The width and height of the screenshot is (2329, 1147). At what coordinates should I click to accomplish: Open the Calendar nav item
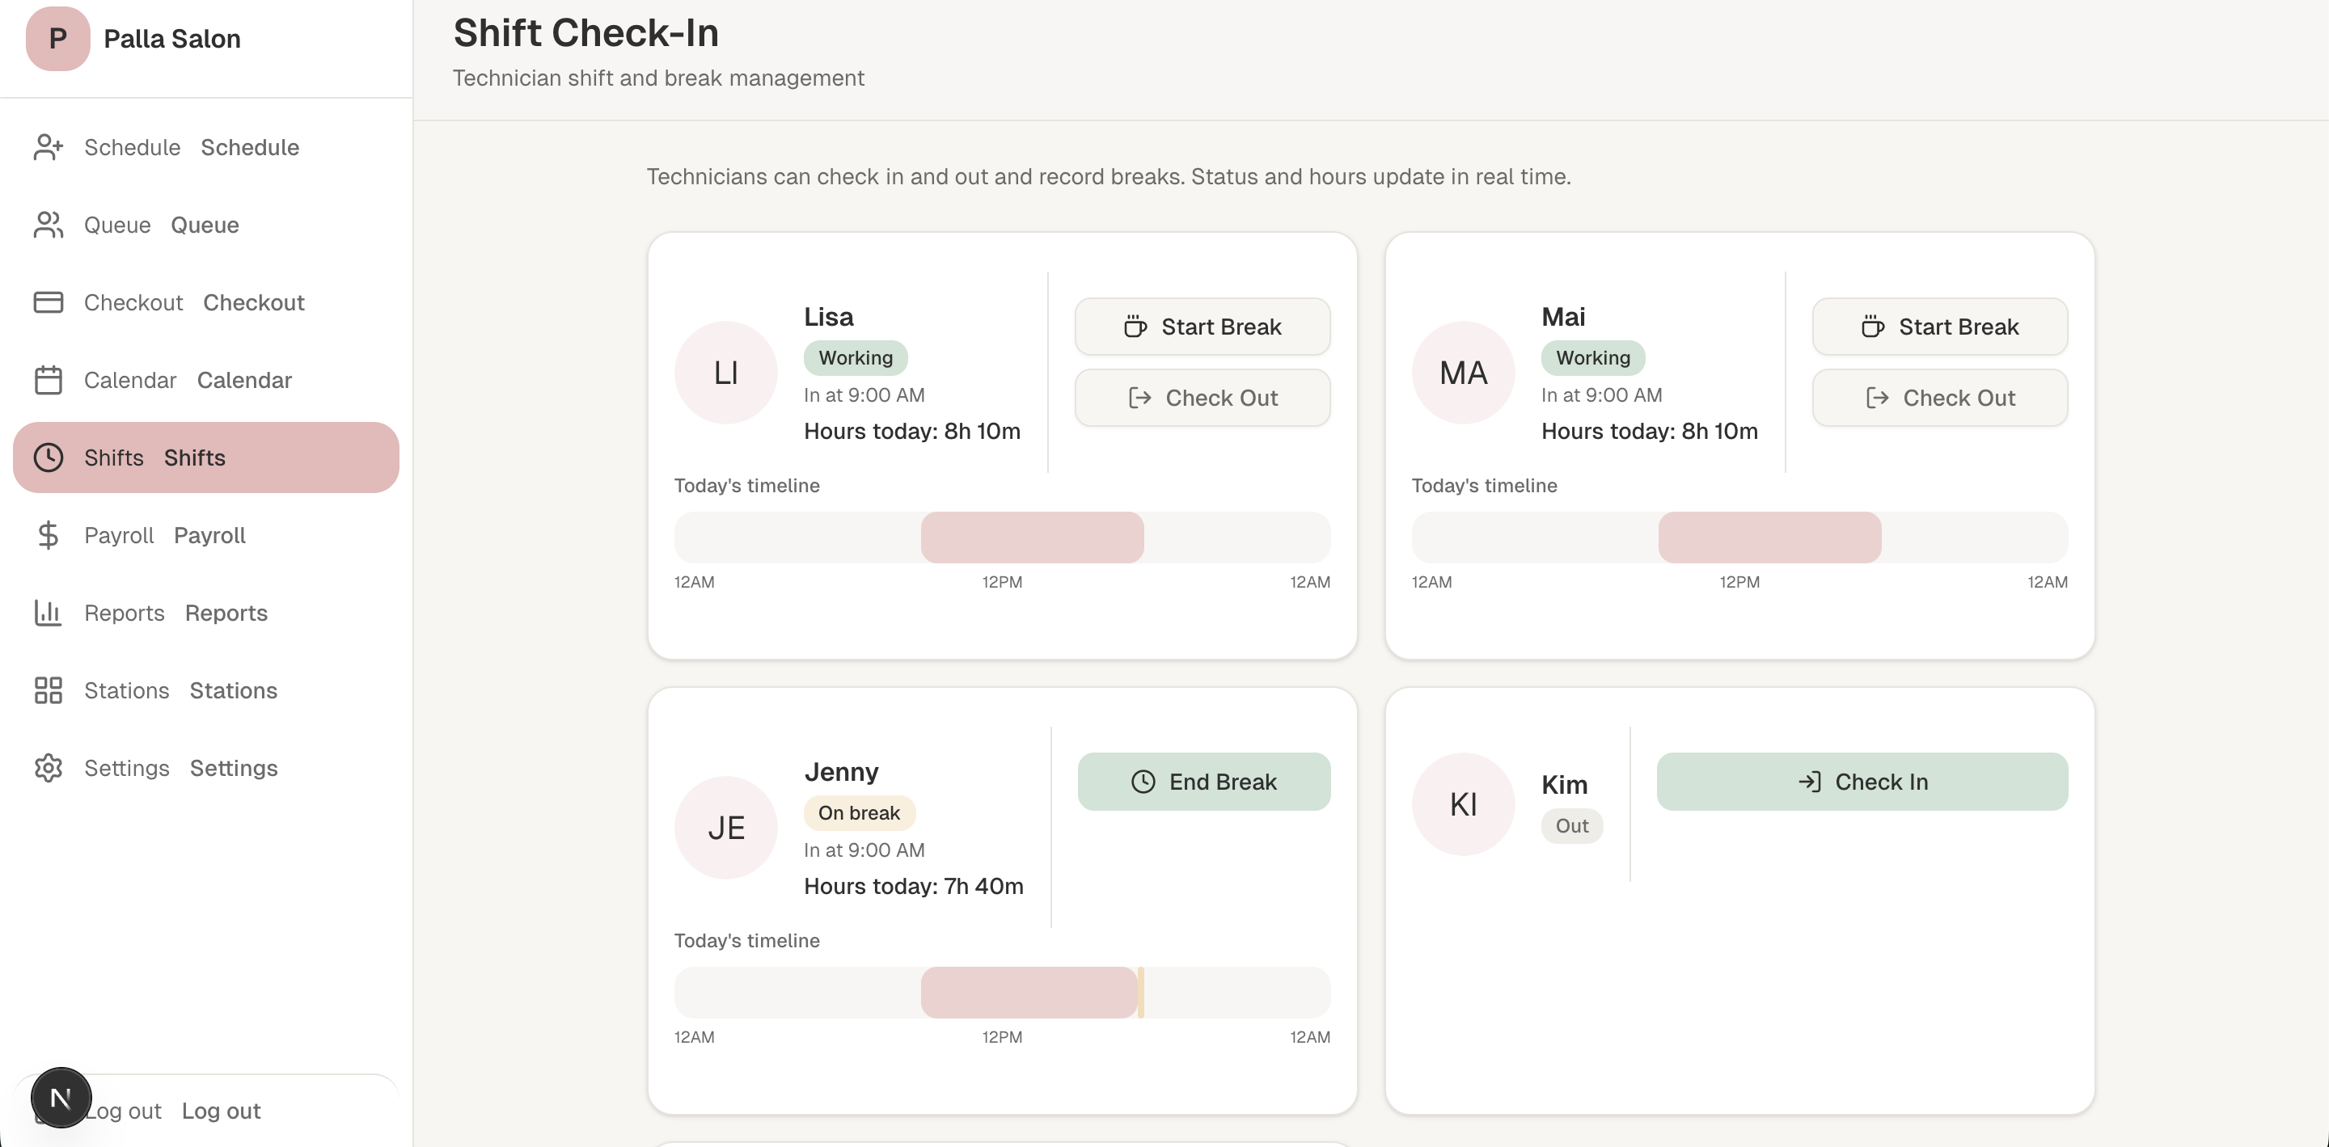(206, 381)
